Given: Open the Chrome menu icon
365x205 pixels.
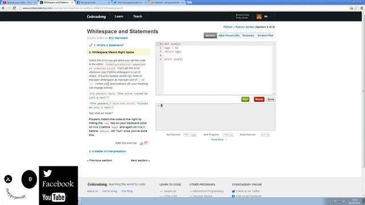Looking at the screenshot, I should pyautogui.click(x=362, y=8).
